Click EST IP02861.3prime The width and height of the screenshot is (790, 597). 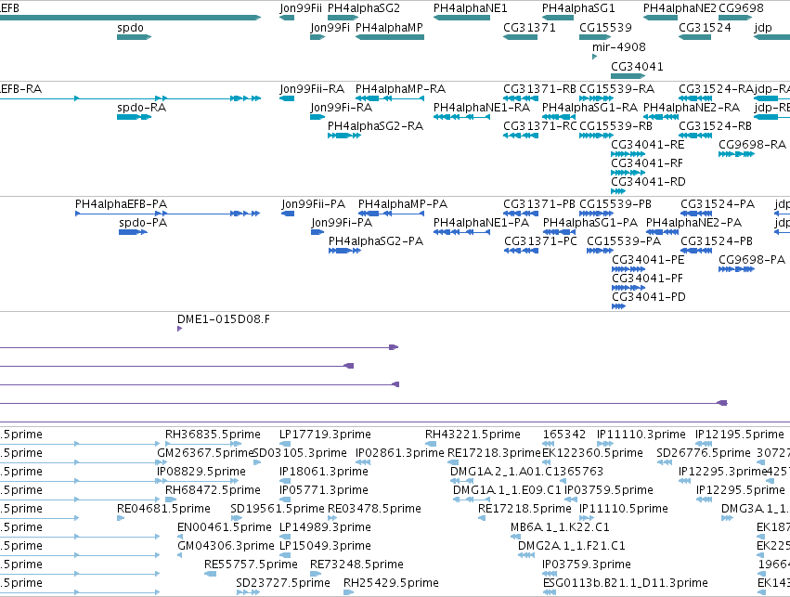pyautogui.click(x=363, y=462)
